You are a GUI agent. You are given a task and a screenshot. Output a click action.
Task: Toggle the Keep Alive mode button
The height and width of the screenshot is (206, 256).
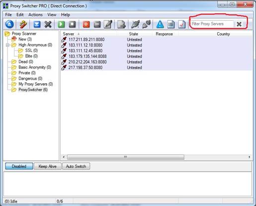click(48, 166)
